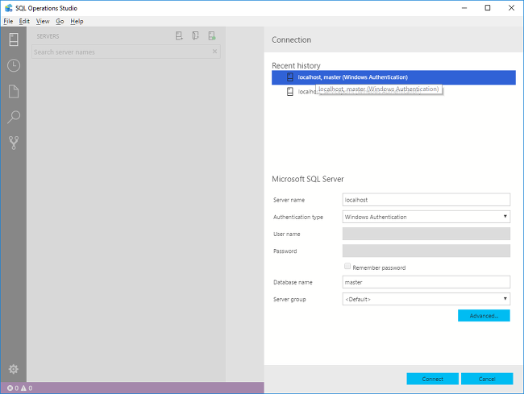Click the Cancel button
Image resolution: width=524 pixels, height=394 pixels.
coord(487,379)
